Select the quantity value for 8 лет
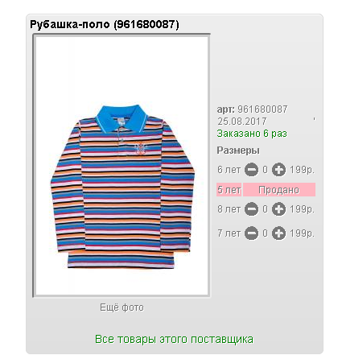The width and height of the screenshot is (338, 355). [265, 209]
